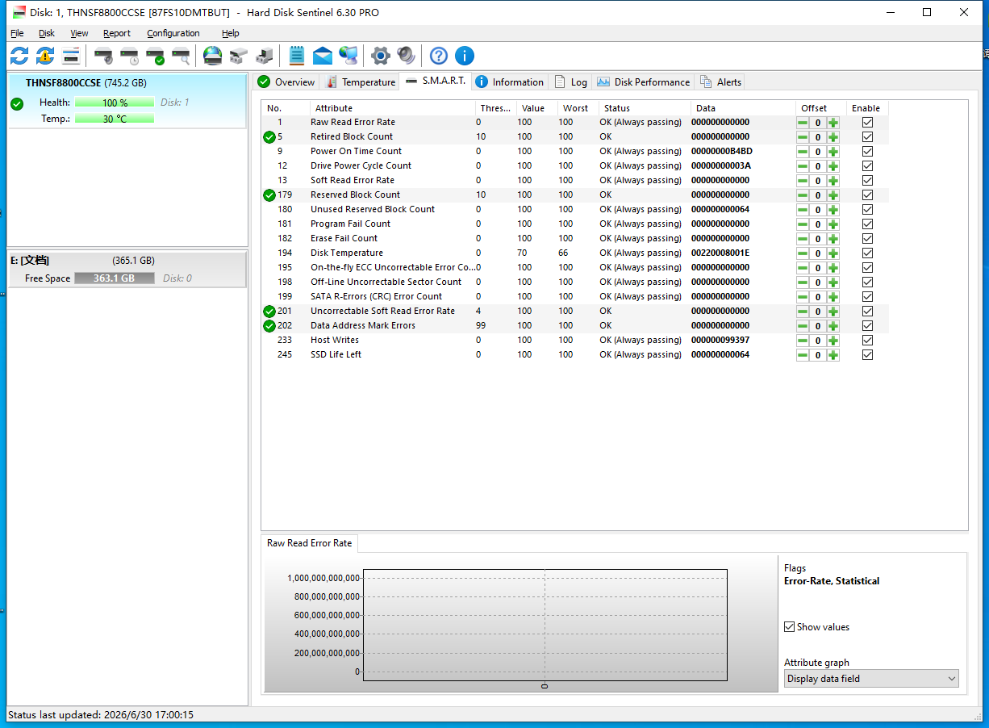Click the disk panel layout toolbar icon
This screenshot has height=728, width=989.
71,56
